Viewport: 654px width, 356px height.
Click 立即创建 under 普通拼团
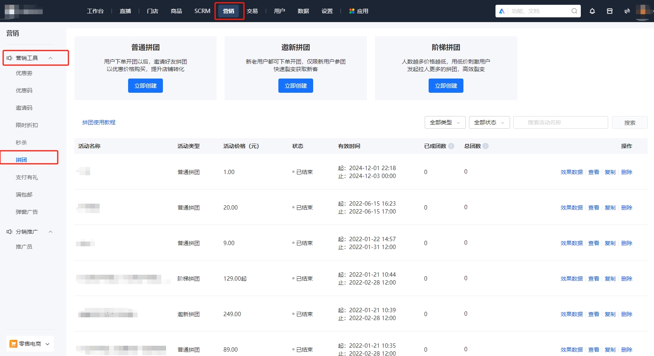(x=145, y=86)
